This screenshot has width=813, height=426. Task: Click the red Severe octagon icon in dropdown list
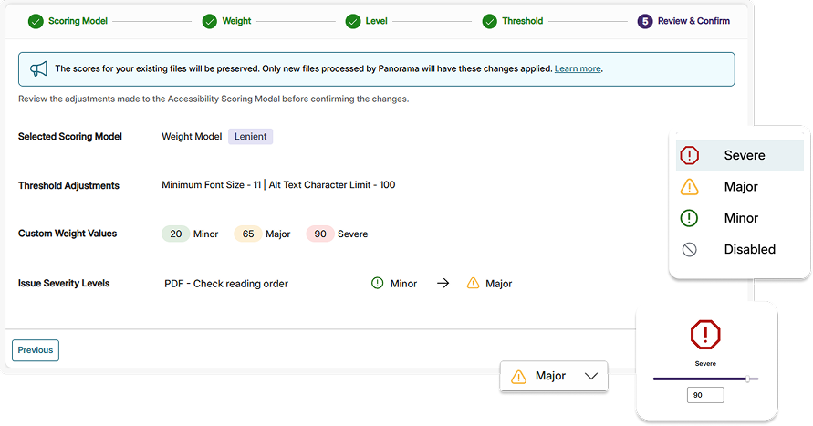coord(689,155)
